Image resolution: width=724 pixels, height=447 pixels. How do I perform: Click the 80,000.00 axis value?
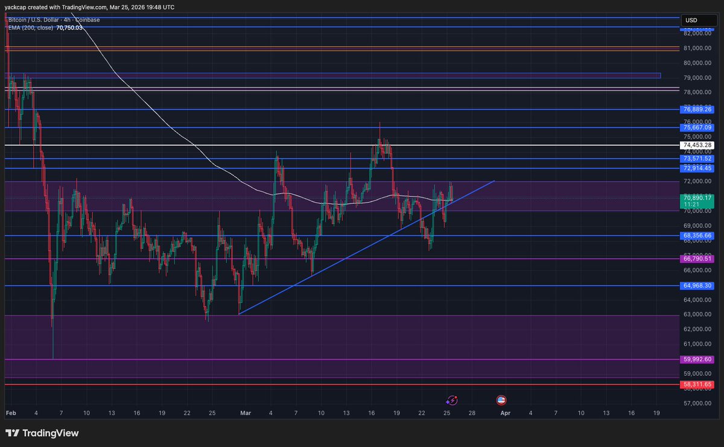(698, 63)
